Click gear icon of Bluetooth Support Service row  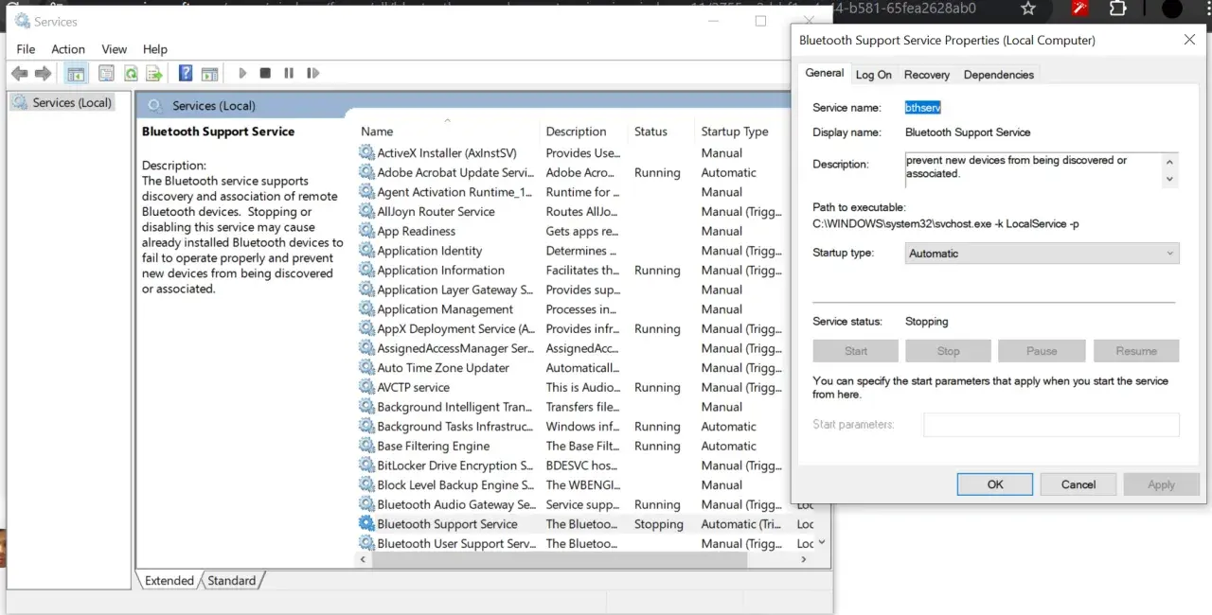[366, 523]
